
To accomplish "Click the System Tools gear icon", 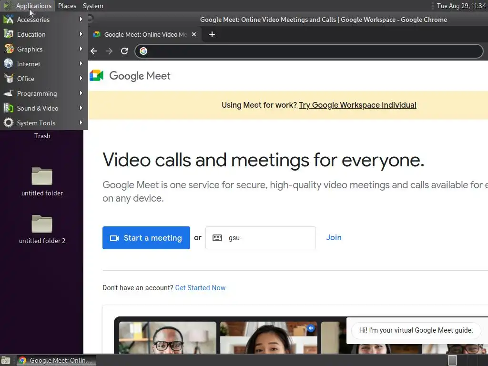I will [9, 123].
